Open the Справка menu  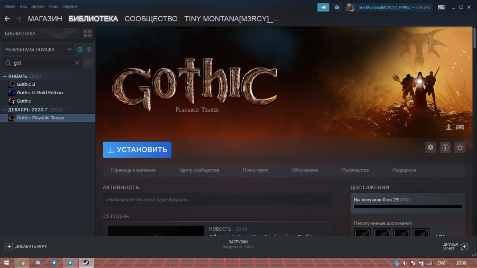coord(70,6)
